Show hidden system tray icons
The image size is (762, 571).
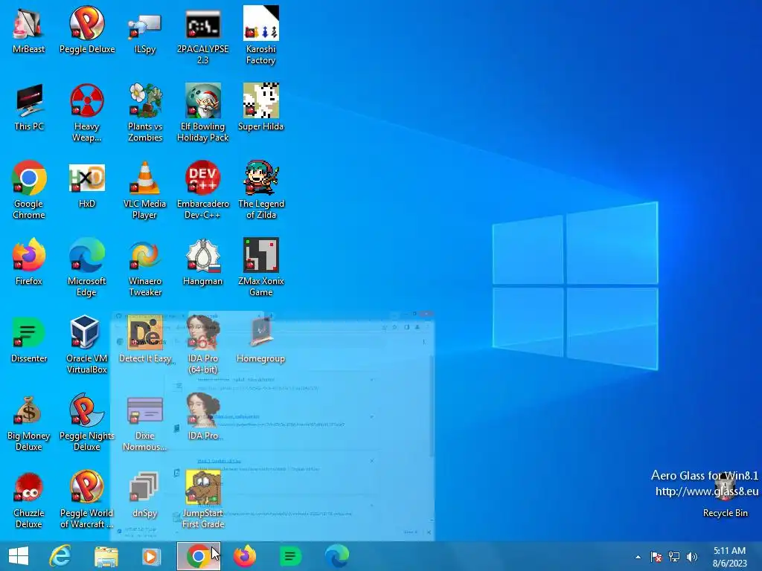point(638,557)
